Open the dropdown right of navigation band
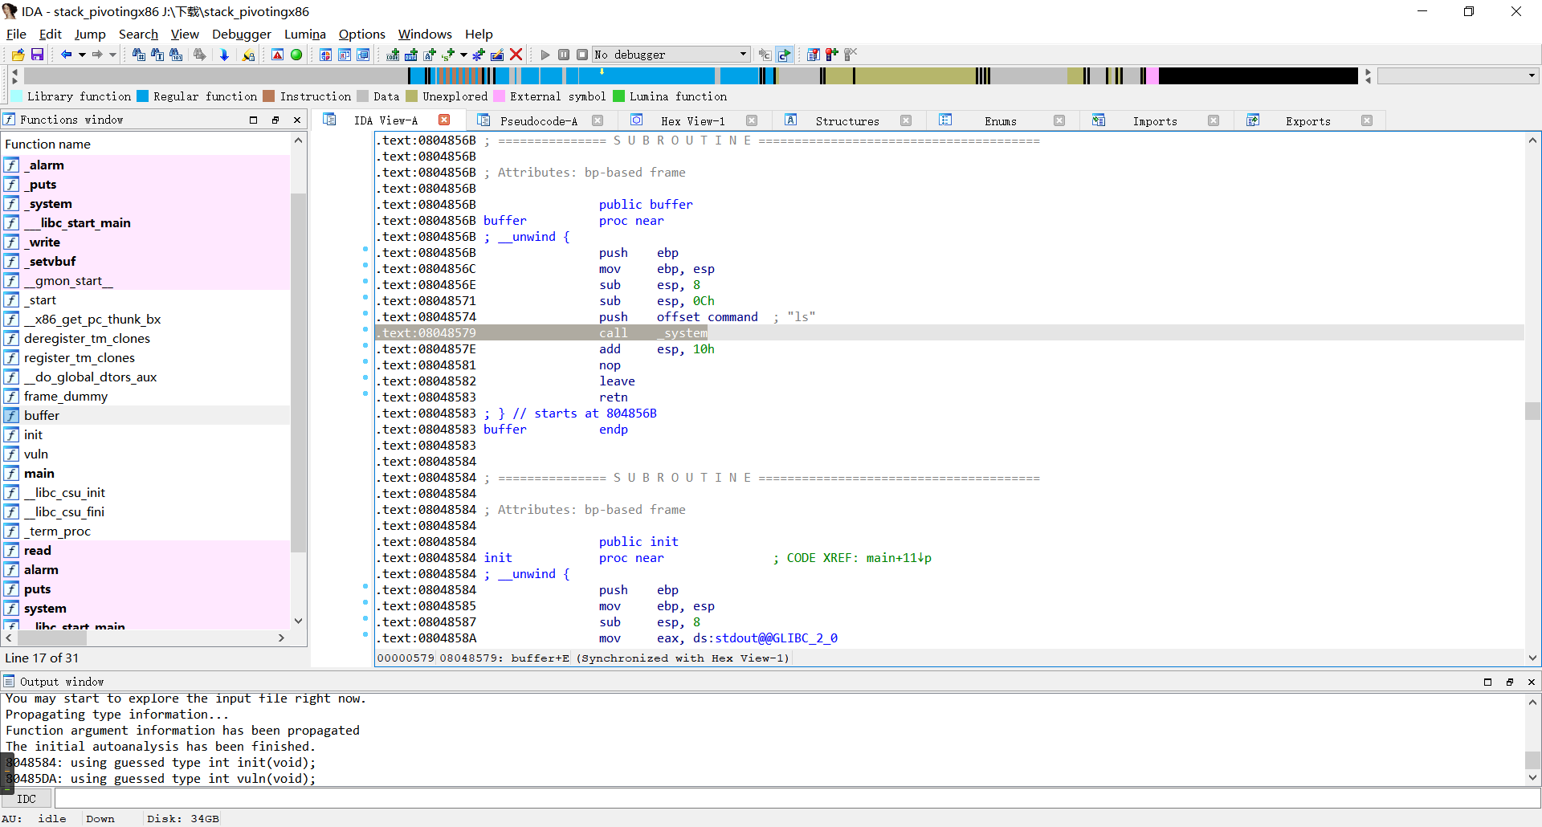The image size is (1542, 827). coord(1532,75)
